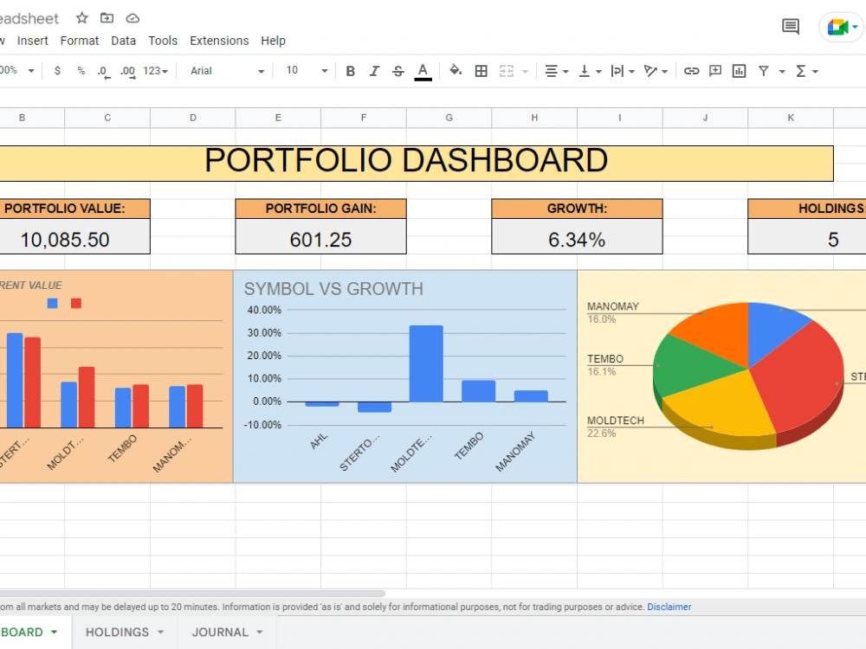Toggle bold formatting
Image resolution: width=866 pixels, height=649 pixels.
[350, 71]
